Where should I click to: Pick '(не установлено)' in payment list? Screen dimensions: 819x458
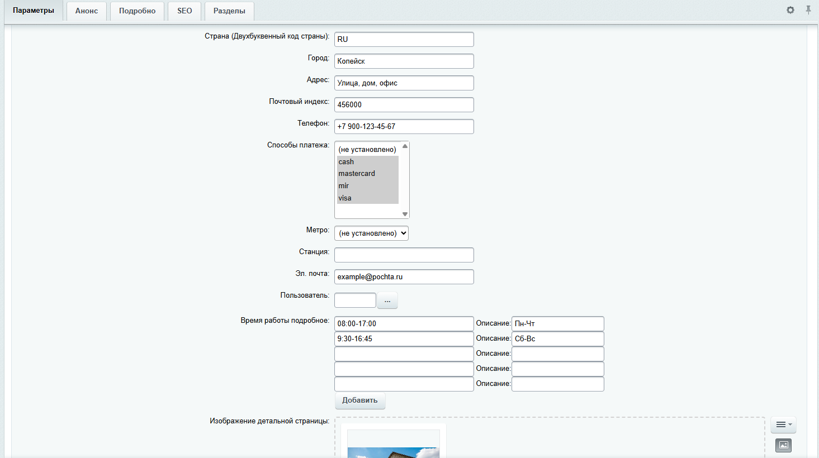[367, 150]
